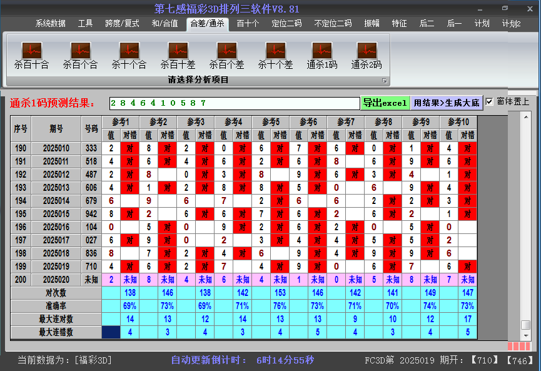541x371 pixels.
Task: Click the 对次数 row label
Action: (56, 293)
